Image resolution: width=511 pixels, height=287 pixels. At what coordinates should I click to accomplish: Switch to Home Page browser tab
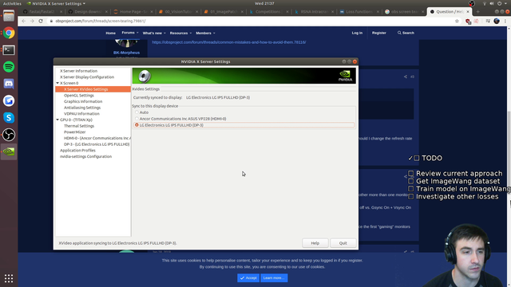click(x=133, y=12)
